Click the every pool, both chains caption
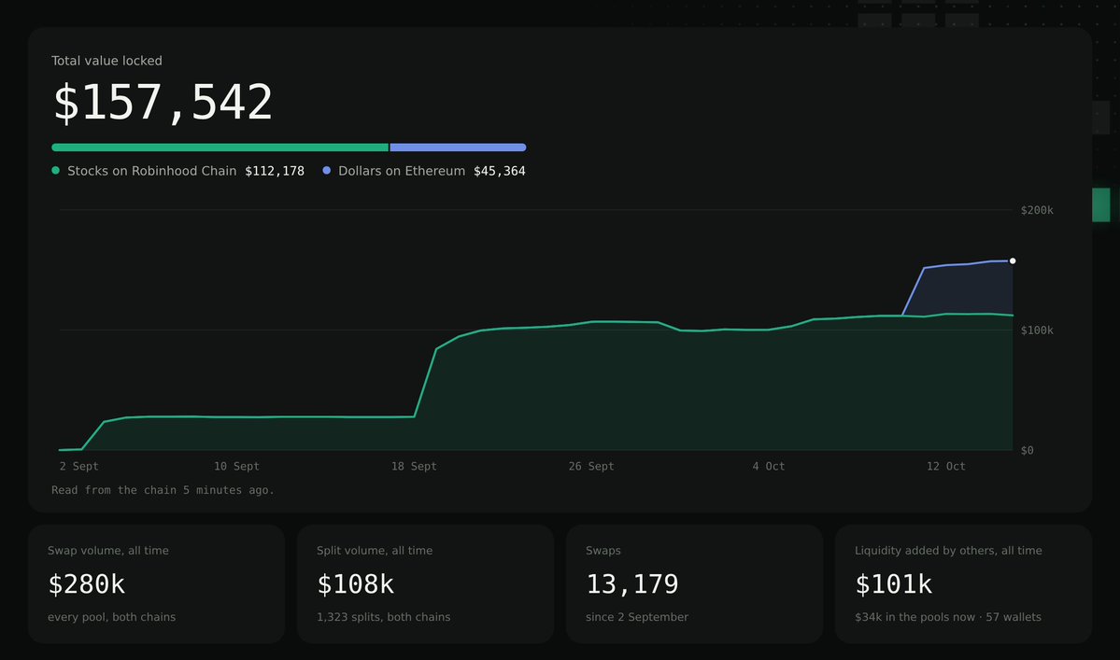This screenshot has width=1120, height=660. 111,617
